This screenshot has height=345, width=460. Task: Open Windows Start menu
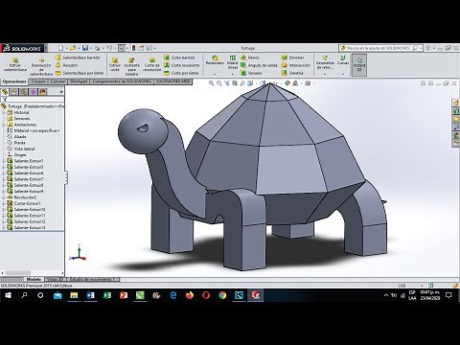coord(8,295)
